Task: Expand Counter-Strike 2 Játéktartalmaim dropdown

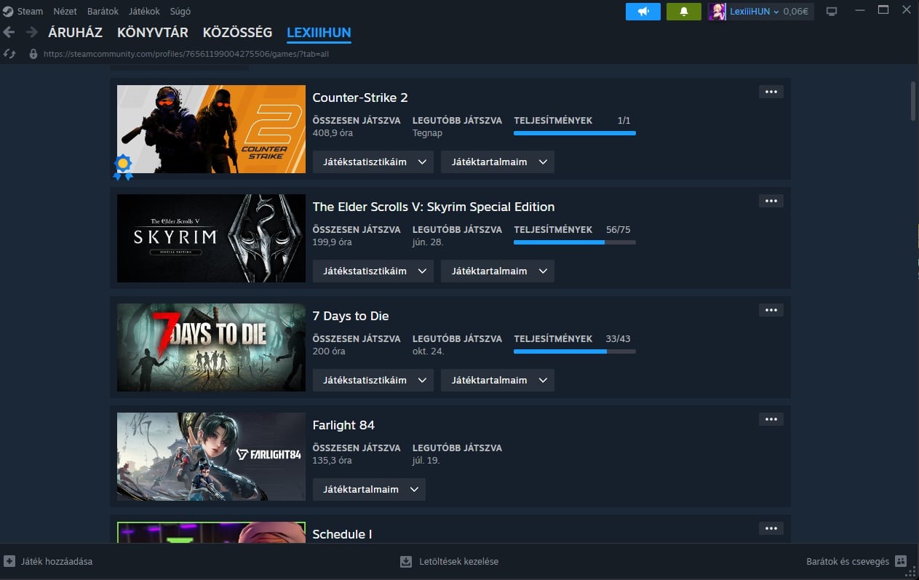Action: 498,162
